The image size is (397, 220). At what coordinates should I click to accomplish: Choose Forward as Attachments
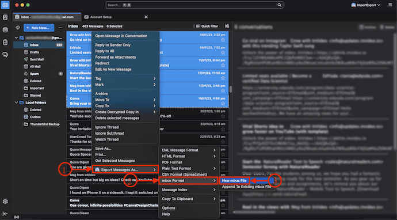tap(125, 57)
